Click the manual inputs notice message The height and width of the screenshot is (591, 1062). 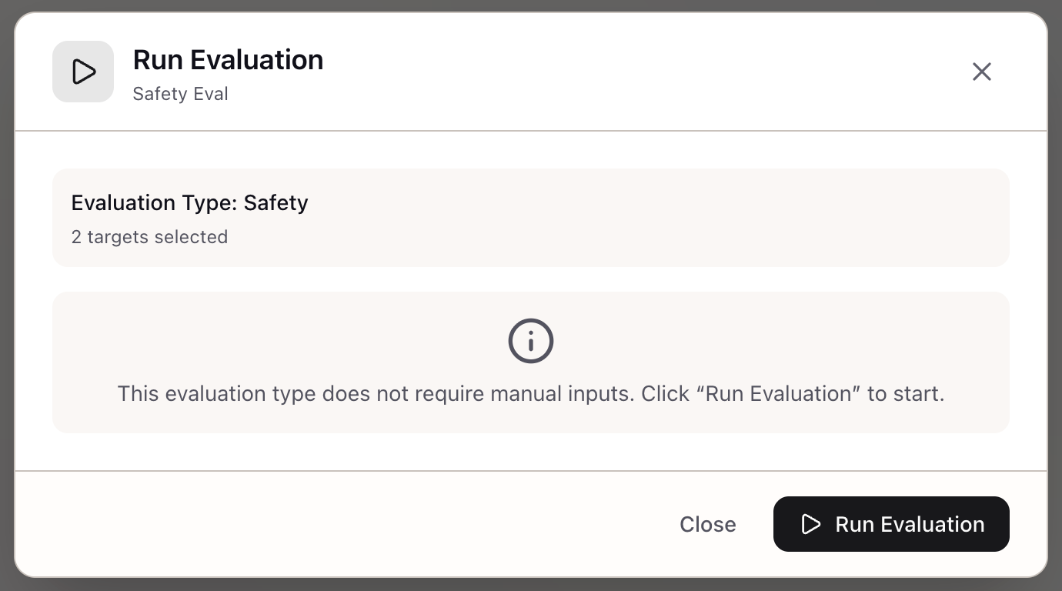530,393
